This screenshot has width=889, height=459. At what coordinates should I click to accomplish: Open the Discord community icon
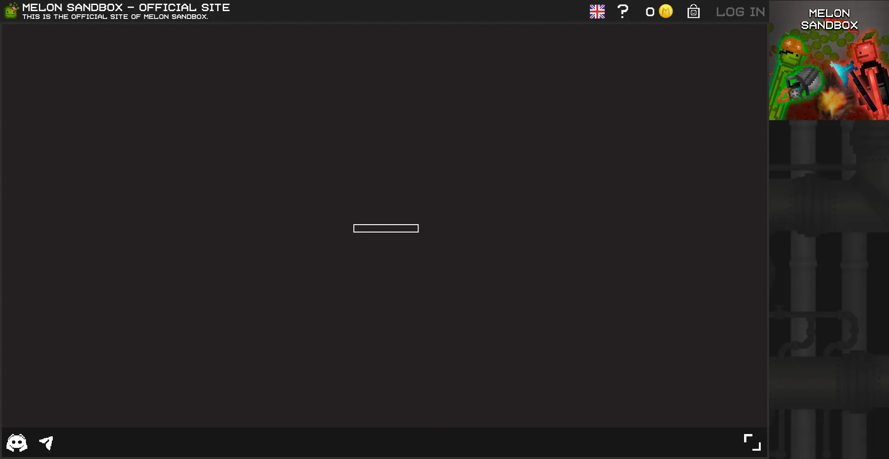(17, 443)
